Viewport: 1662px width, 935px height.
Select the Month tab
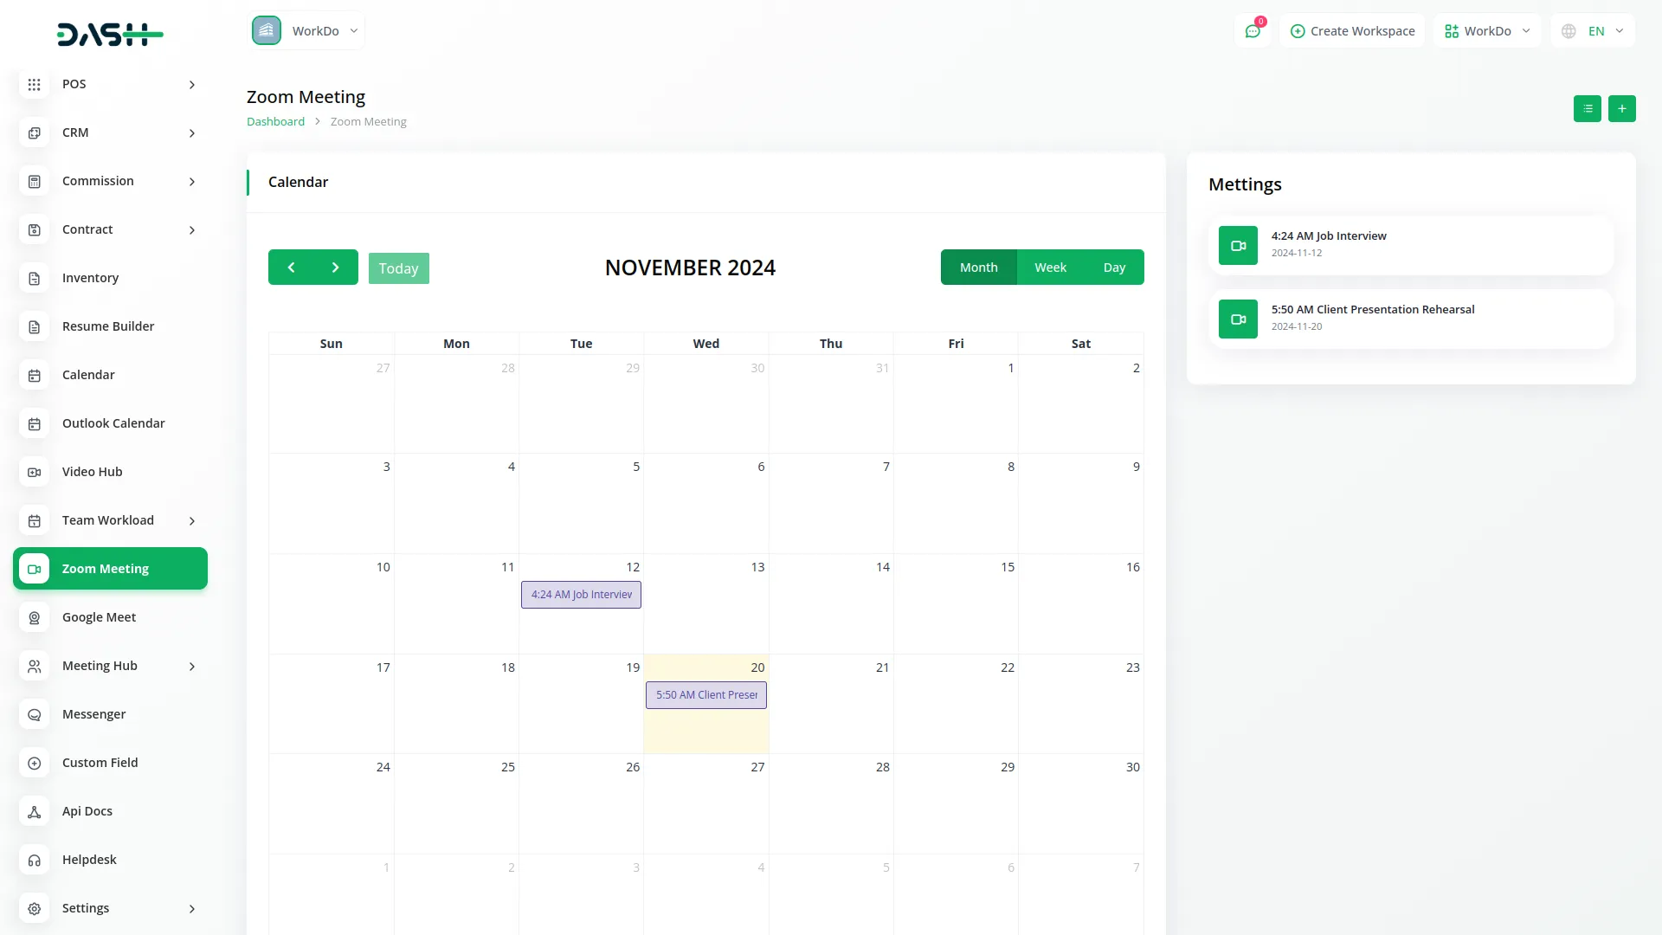(979, 267)
